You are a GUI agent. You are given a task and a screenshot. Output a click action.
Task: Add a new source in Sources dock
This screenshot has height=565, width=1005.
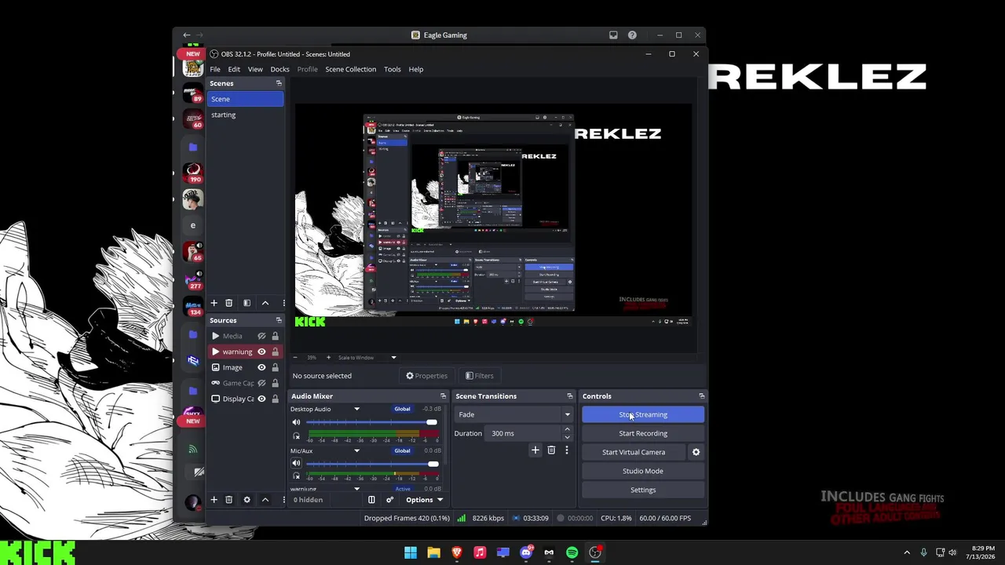tap(214, 500)
